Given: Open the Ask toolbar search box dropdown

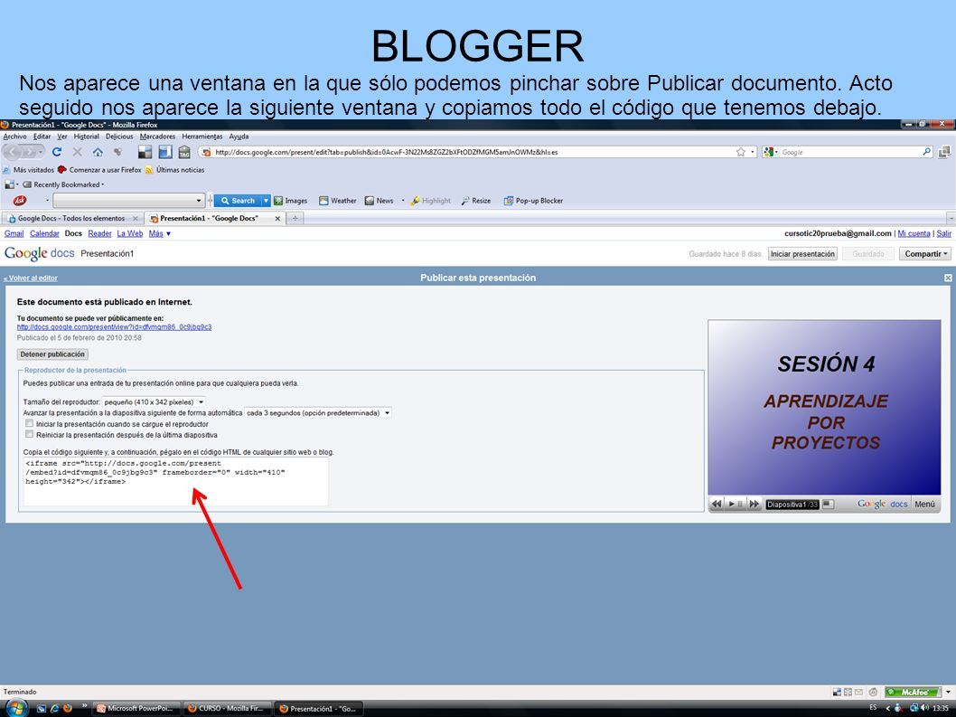Looking at the screenshot, I should coord(198,200).
